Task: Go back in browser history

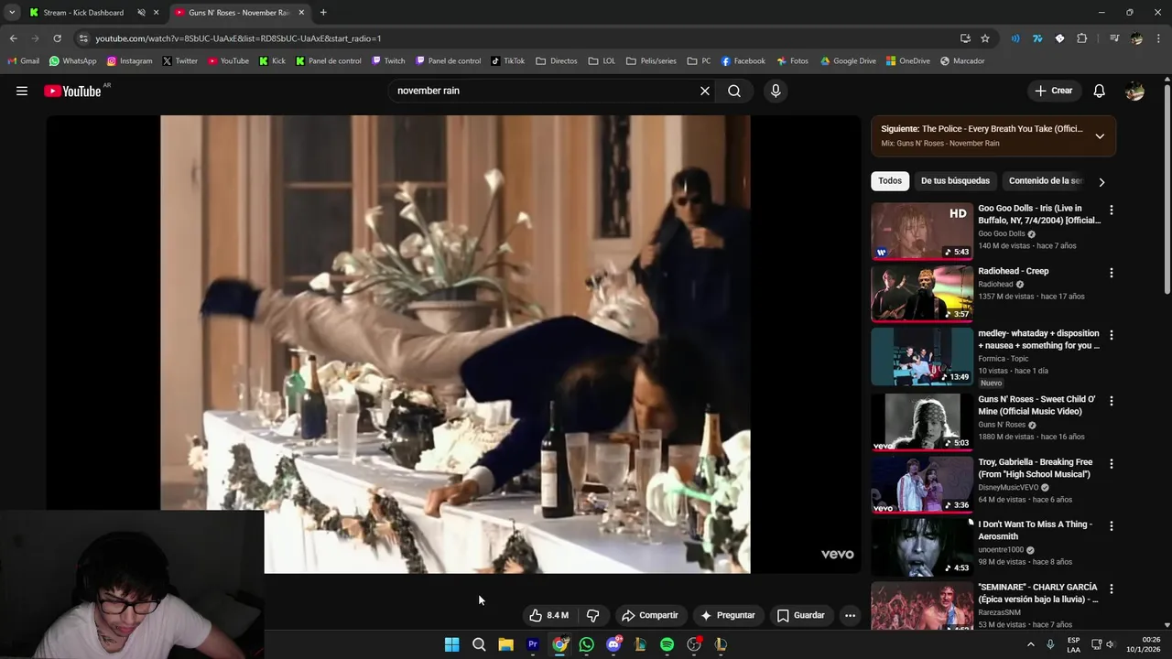Action: coord(13,38)
